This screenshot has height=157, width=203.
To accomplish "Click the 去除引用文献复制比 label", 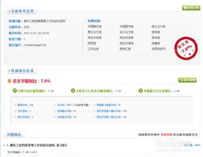I will [32, 91].
